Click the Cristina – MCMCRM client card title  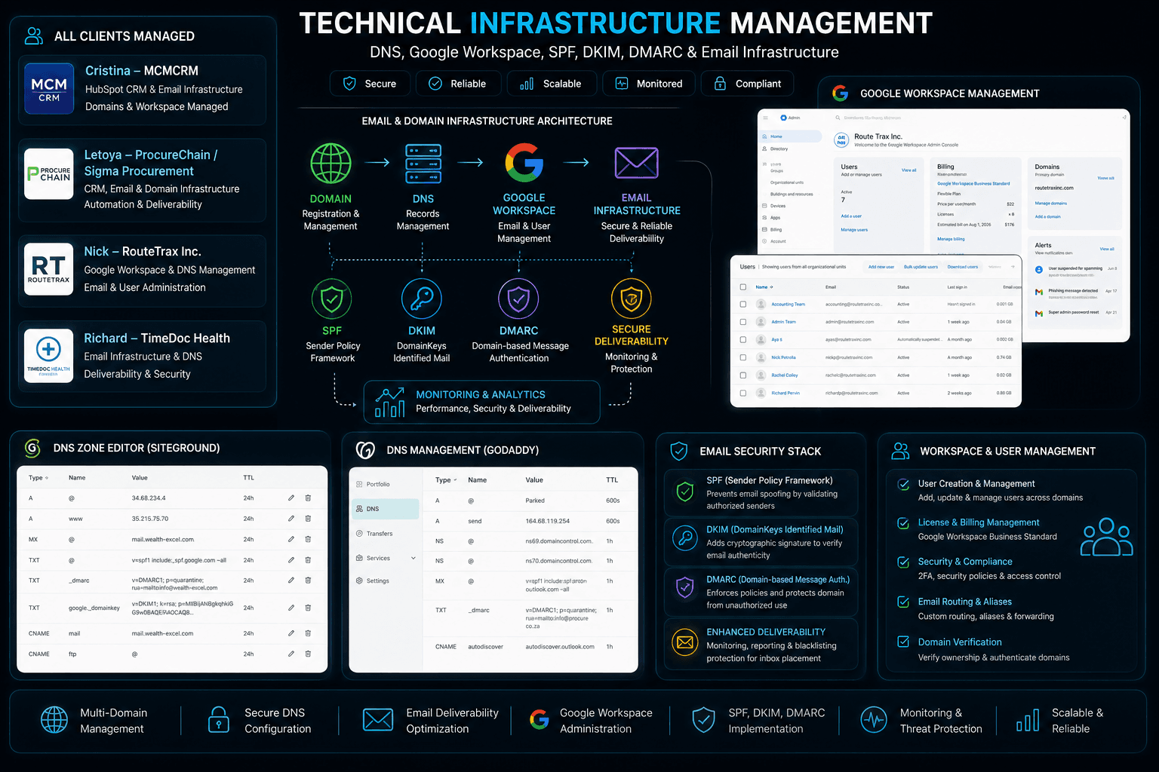click(142, 71)
